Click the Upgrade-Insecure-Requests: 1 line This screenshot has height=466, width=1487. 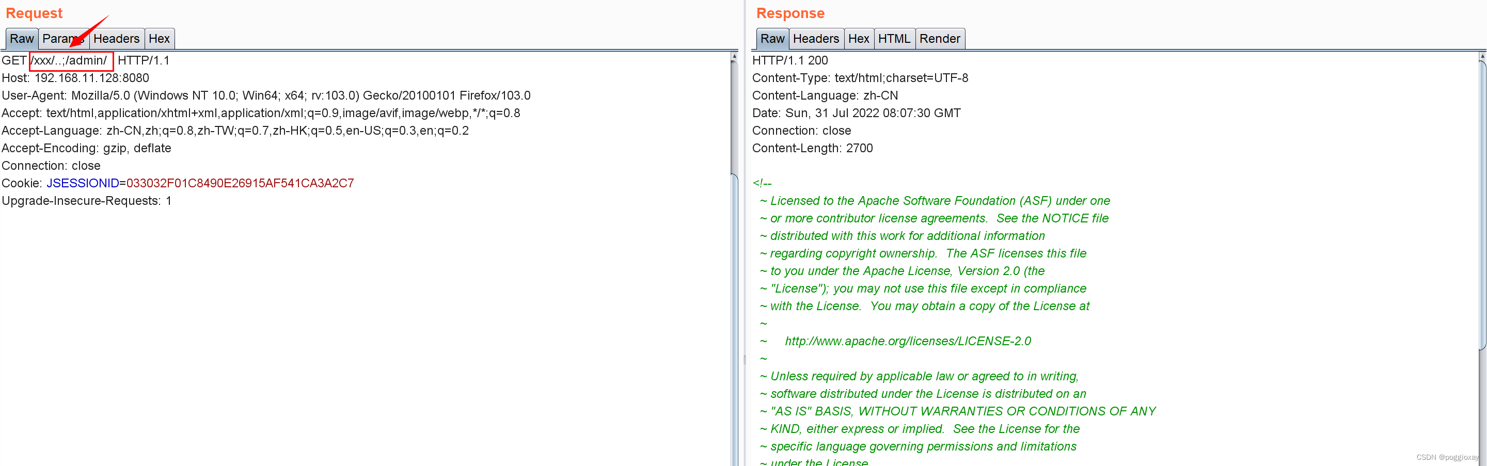(87, 201)
